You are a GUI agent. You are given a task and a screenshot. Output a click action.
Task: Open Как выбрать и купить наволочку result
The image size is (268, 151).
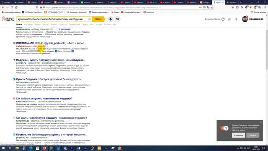pyautogui.click(x=44, y=99)
